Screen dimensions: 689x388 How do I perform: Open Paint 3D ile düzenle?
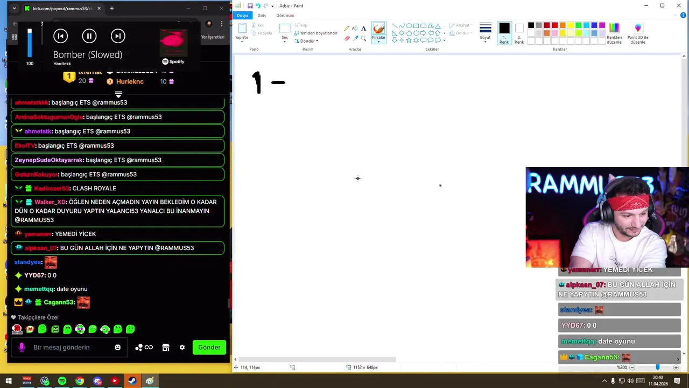(638, 33)
